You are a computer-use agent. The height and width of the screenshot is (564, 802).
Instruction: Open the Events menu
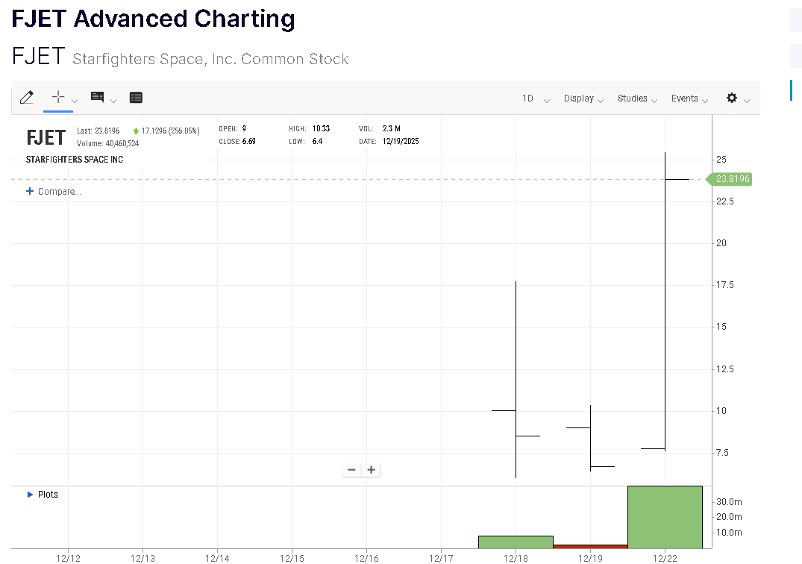tap(689, 98)
